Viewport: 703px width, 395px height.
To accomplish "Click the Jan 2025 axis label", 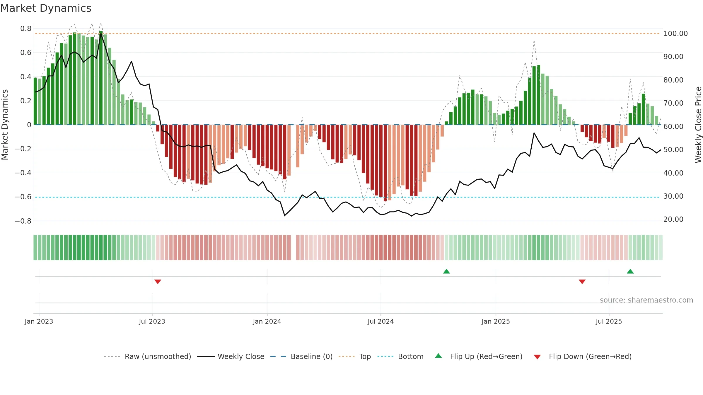I will point(496,321).
